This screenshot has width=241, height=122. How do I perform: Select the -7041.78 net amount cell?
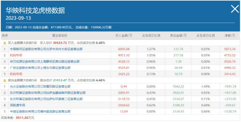coord(230,87)
